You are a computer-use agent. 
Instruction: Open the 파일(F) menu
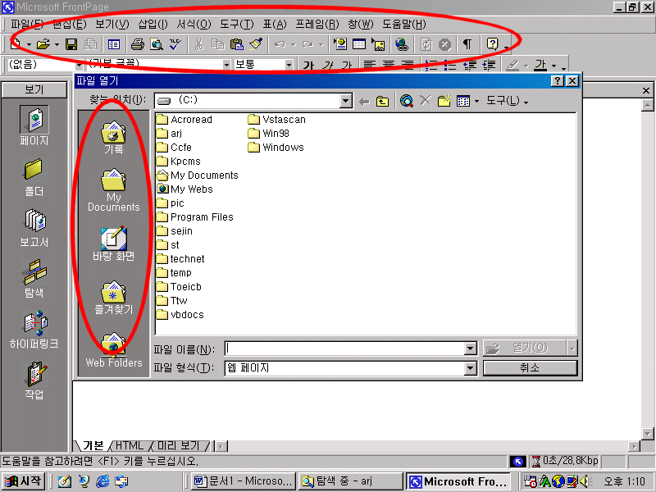27,25
